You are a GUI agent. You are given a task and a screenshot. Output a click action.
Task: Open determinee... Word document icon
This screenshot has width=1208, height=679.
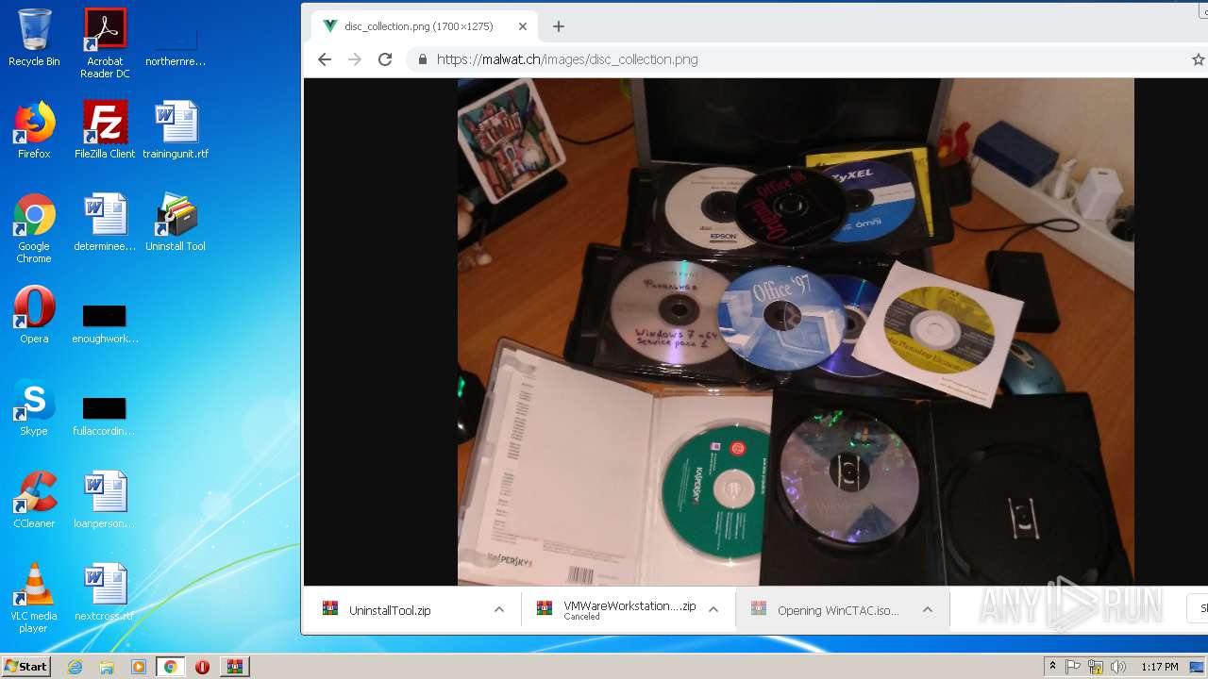[105, 223]
